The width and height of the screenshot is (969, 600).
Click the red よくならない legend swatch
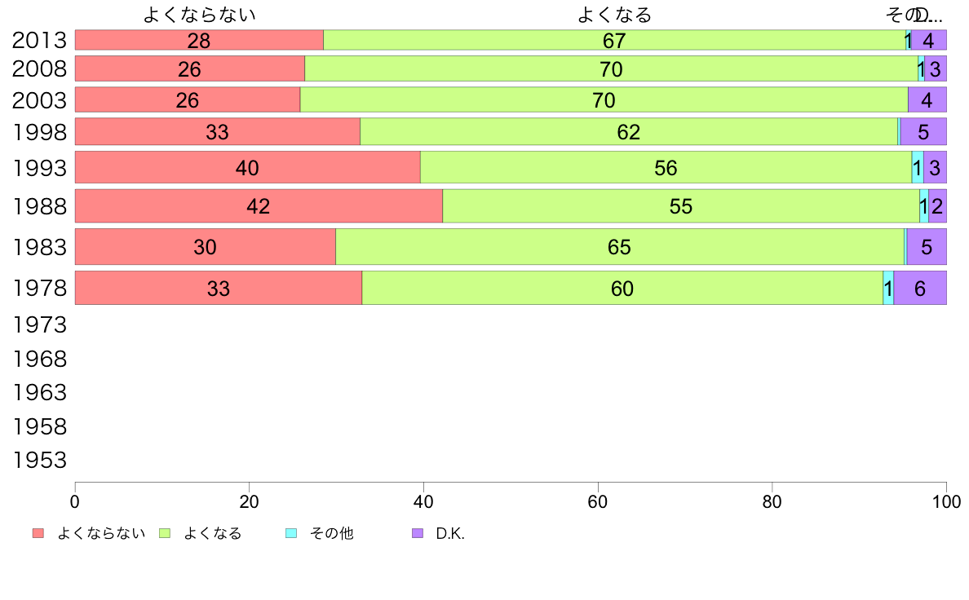coord(38,533)
